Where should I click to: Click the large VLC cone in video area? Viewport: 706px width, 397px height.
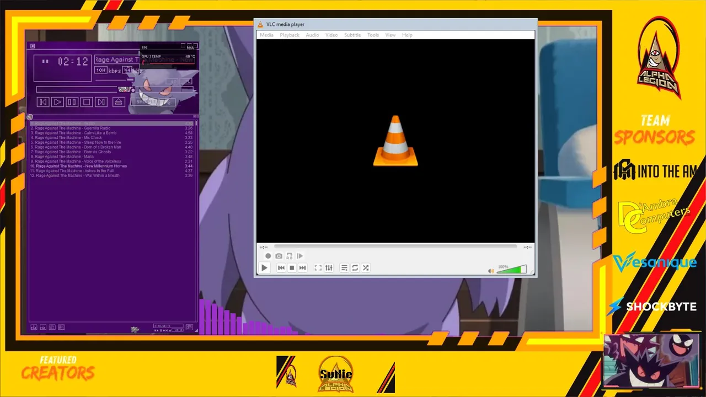pos(395,141)
